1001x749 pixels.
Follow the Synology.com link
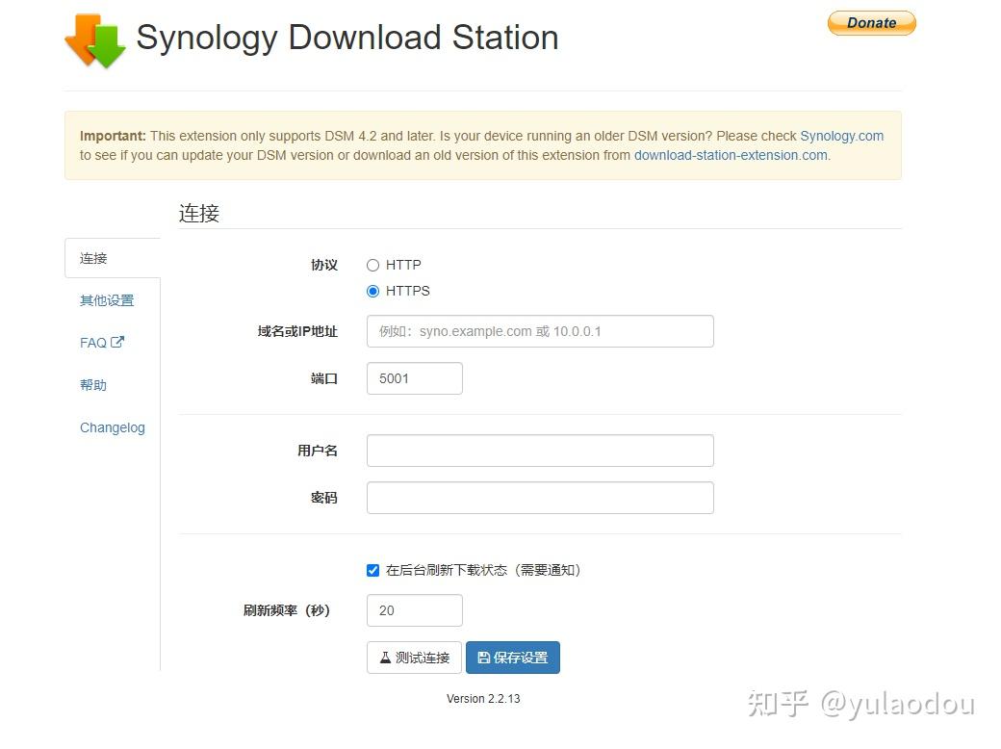[x=841, y=136]
